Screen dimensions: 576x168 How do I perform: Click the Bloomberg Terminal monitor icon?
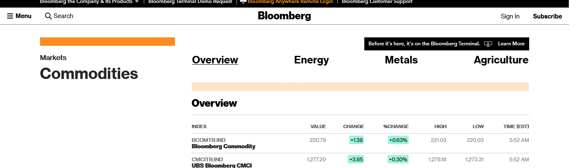pos(488,44)
